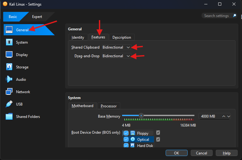The image size is (242, 160).
Task: Switch to the Expert settings mode
Action: pyautogui.click(x=37, y=17)
